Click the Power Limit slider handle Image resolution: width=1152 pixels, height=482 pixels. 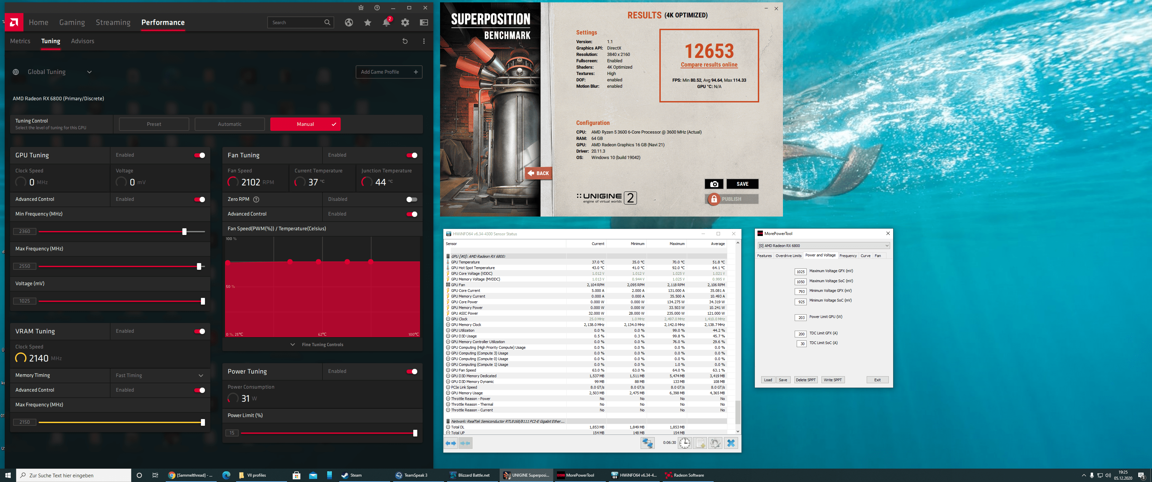415,433
